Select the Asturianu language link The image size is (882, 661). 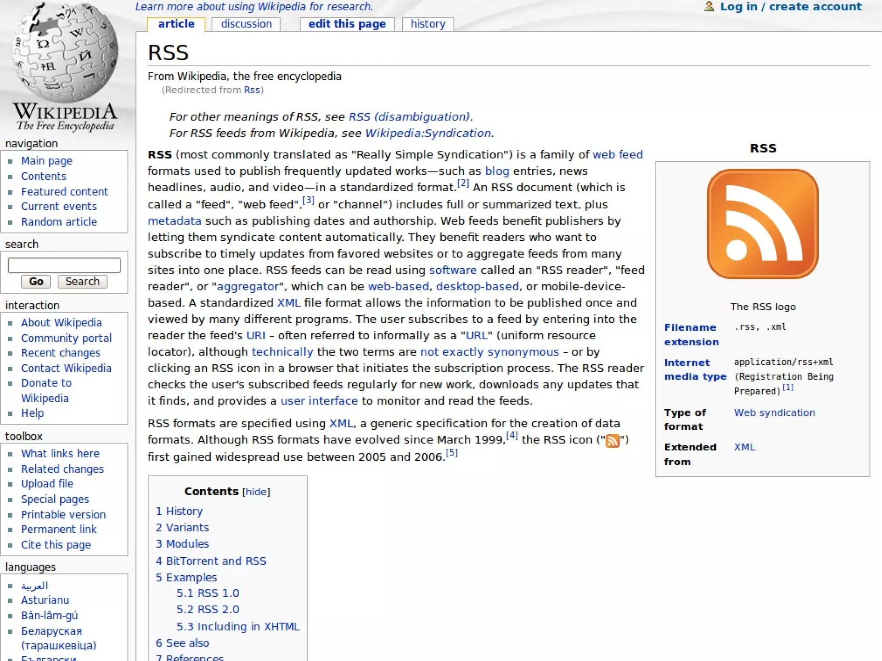[x=45, y=600]
